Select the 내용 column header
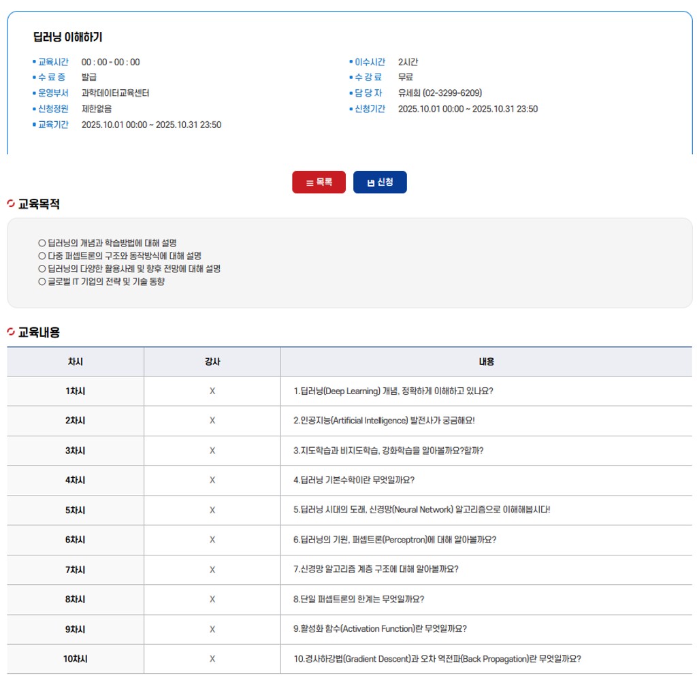The image size is (697, 678). [x=487, y=361]
